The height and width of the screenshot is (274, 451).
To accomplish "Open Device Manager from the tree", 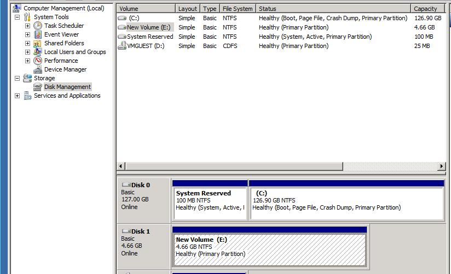I will [x=65, y=69].
